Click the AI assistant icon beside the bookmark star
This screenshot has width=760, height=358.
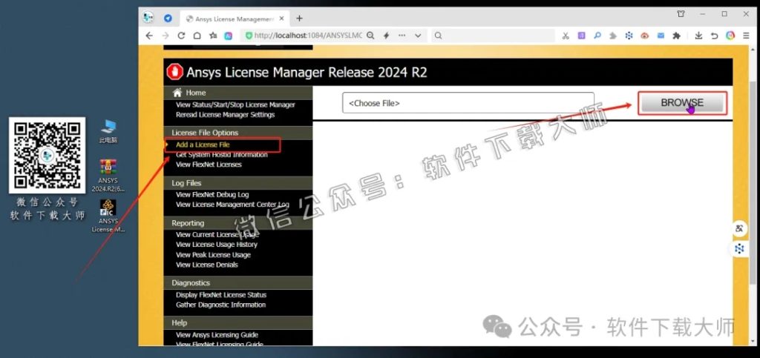(x=228, y=36)
